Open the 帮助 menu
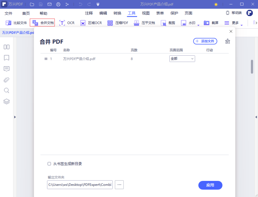The width and height of the screenshot is (258, 197). coord(44,13)
